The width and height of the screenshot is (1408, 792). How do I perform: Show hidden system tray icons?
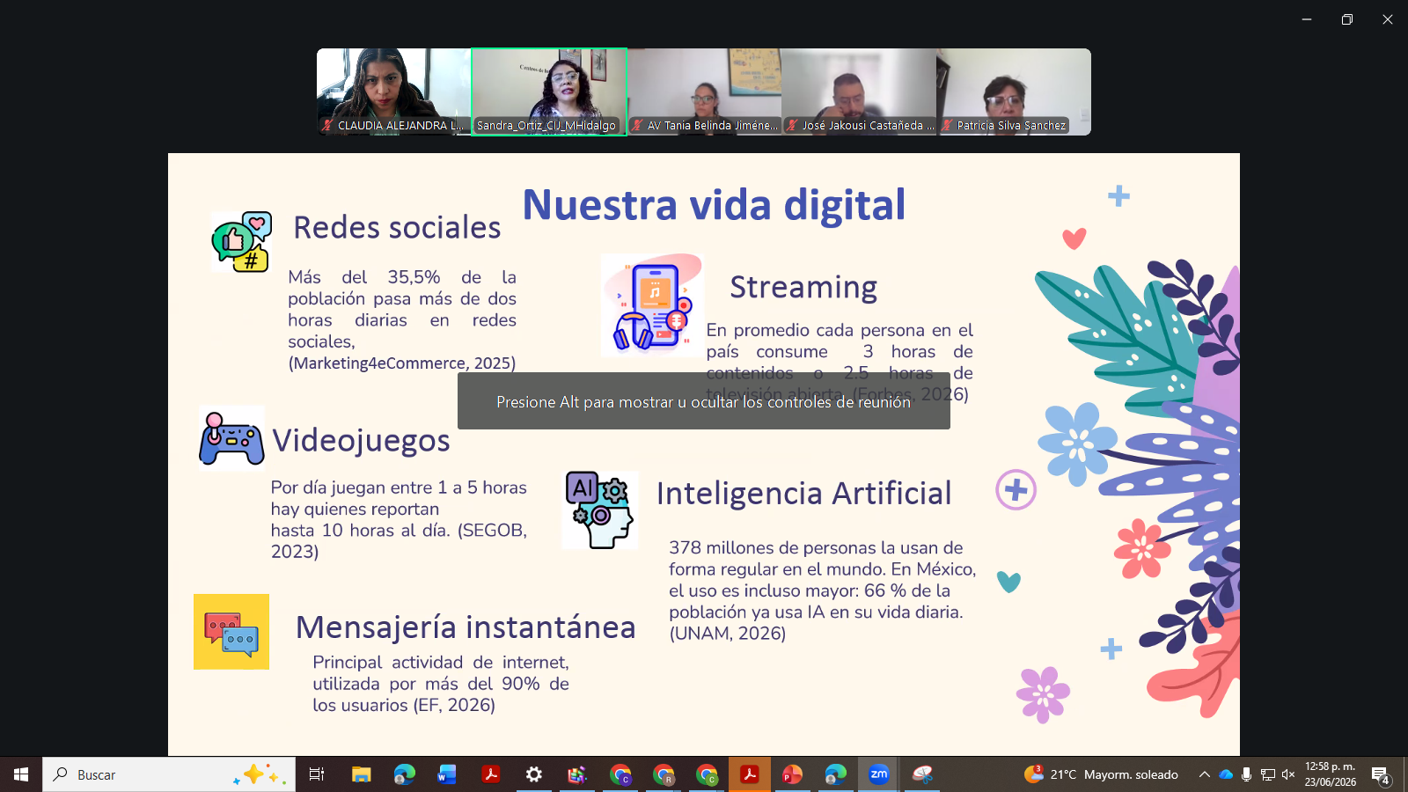point(1204,774)
